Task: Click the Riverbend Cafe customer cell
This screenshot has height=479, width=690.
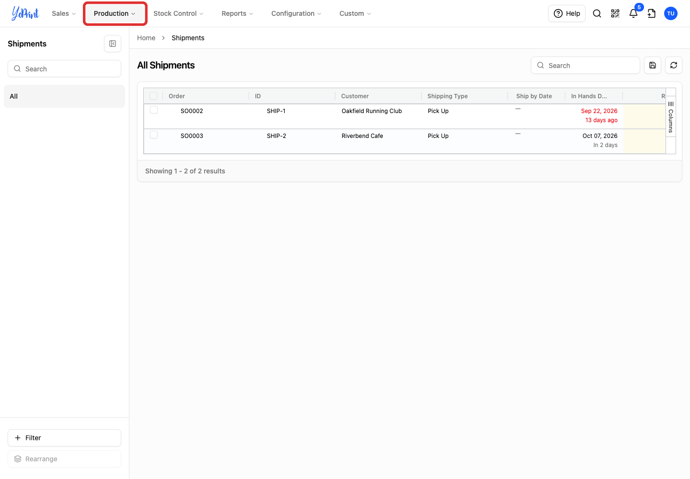Action: [362, 136]
